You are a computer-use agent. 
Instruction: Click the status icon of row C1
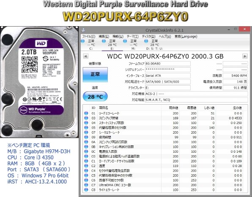pos(86,161)
